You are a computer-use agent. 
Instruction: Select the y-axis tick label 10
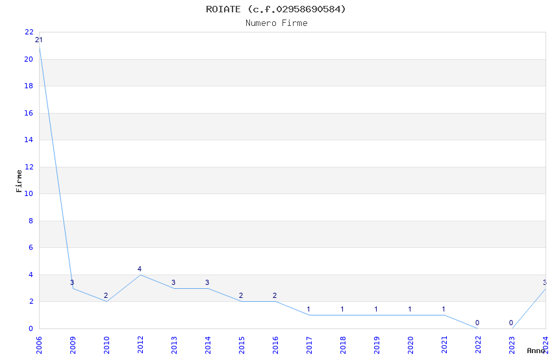(29, 193)
